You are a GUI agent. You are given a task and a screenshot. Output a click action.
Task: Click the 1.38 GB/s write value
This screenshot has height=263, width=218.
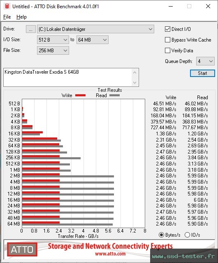click(166, 133)
